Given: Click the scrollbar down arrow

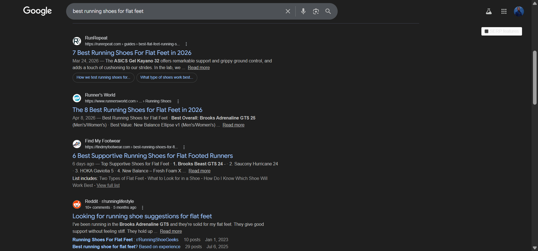Looking at the screenshot, I should [x=535, y=248].
